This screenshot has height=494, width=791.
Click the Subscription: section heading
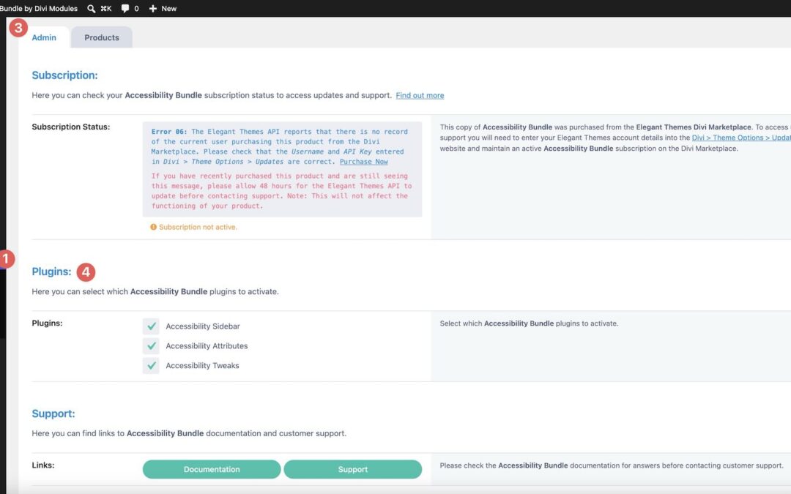[64, 75]
